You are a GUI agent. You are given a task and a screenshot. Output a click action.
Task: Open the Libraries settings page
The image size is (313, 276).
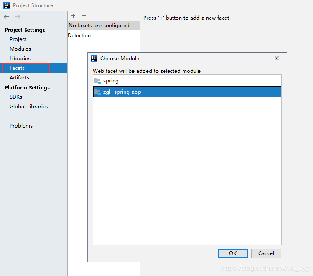[x=20, y=58]
